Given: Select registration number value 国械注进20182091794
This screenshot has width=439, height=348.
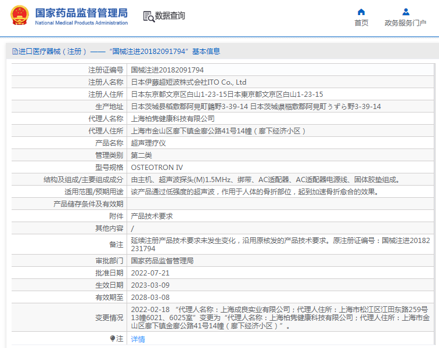Looking at the screenshot, I should (x=167, y=70).
